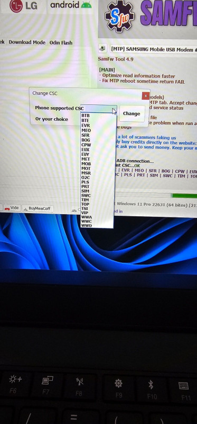Open the LG brand tab
The height and width of the screenshot is (424, 197).
point(23,6)
